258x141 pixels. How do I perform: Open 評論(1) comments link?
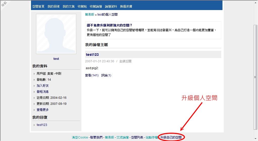click(x=106, y=75)
